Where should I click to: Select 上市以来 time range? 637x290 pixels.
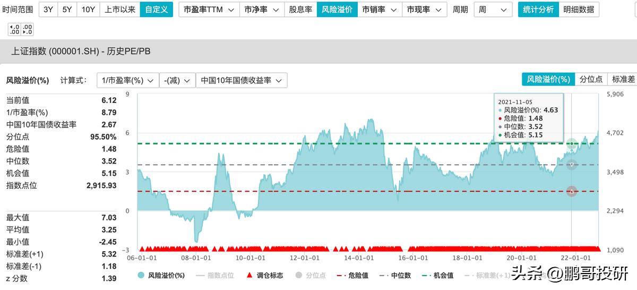119,10
